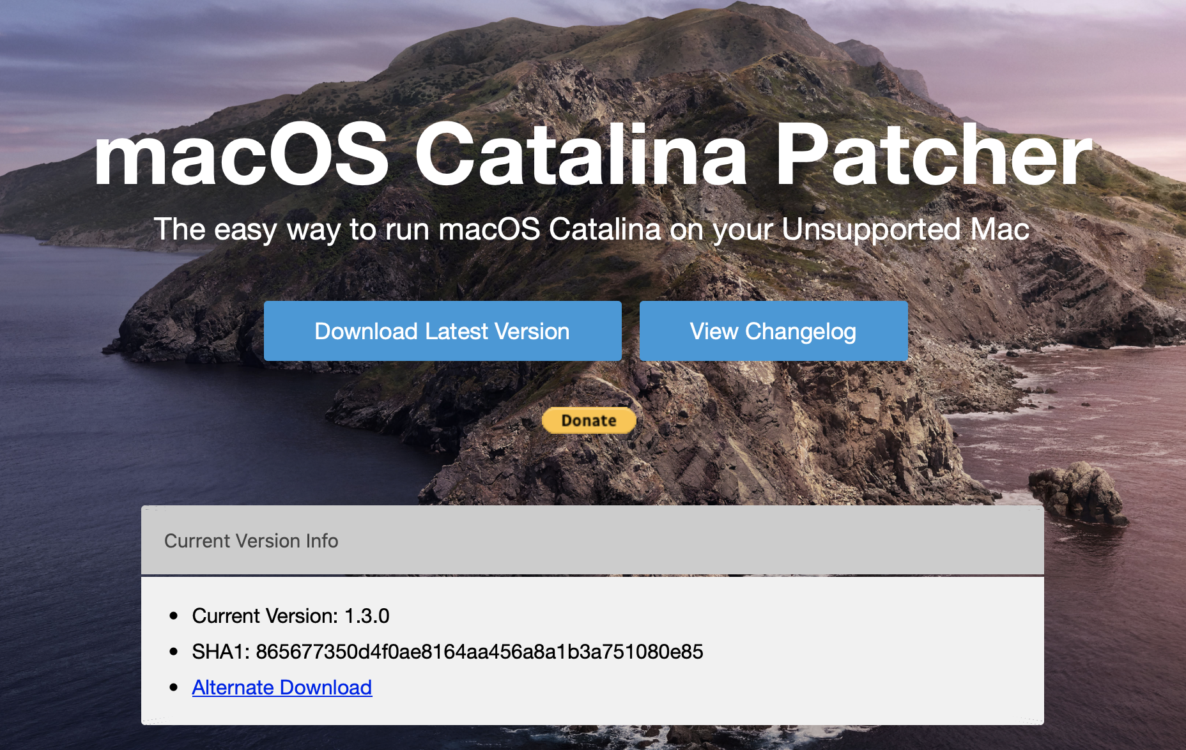
Task: Select the macOS Catalina Patcher heading
Action: 593,155
